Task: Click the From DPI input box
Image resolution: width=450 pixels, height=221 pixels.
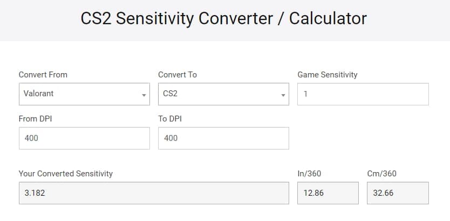Action: click(84, 138)
